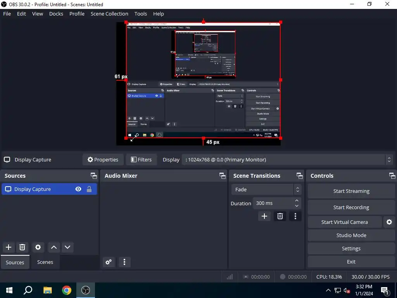Open the File menu
The width and height of the screenshot is (397, 298).
click(7, 14)
